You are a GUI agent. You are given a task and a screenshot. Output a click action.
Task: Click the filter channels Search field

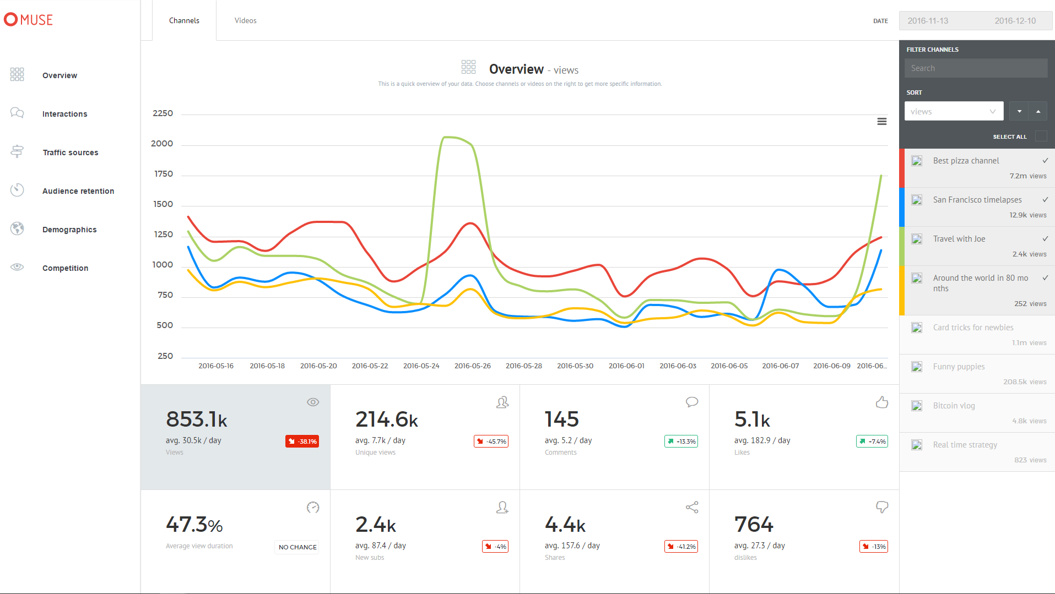976,68
